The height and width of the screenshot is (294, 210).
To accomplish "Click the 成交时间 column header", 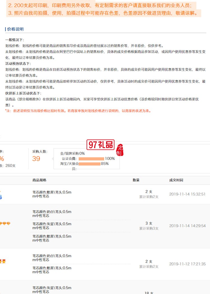I will pos(176,180).
